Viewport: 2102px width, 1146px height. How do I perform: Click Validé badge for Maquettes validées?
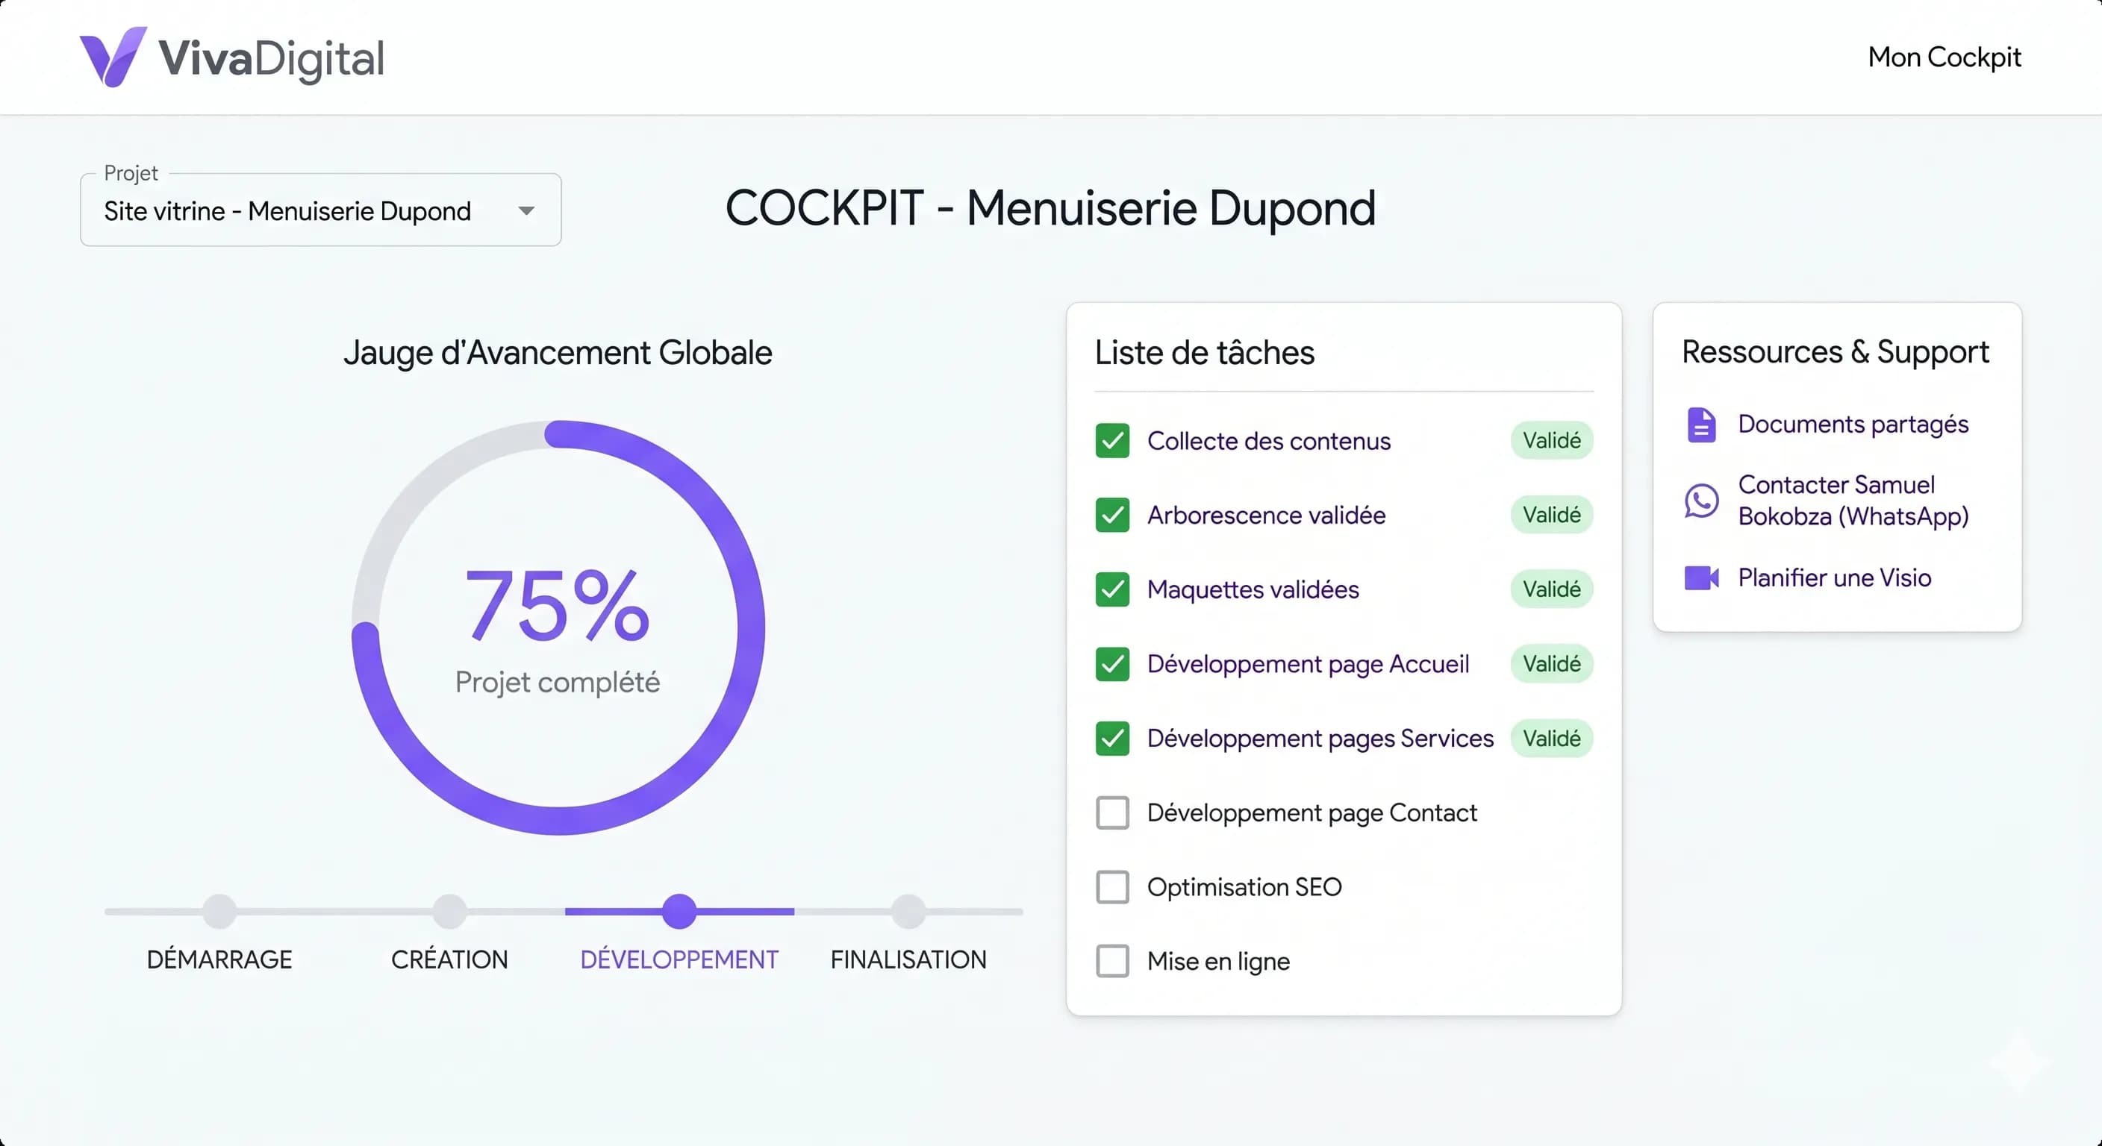point(1551,589)
